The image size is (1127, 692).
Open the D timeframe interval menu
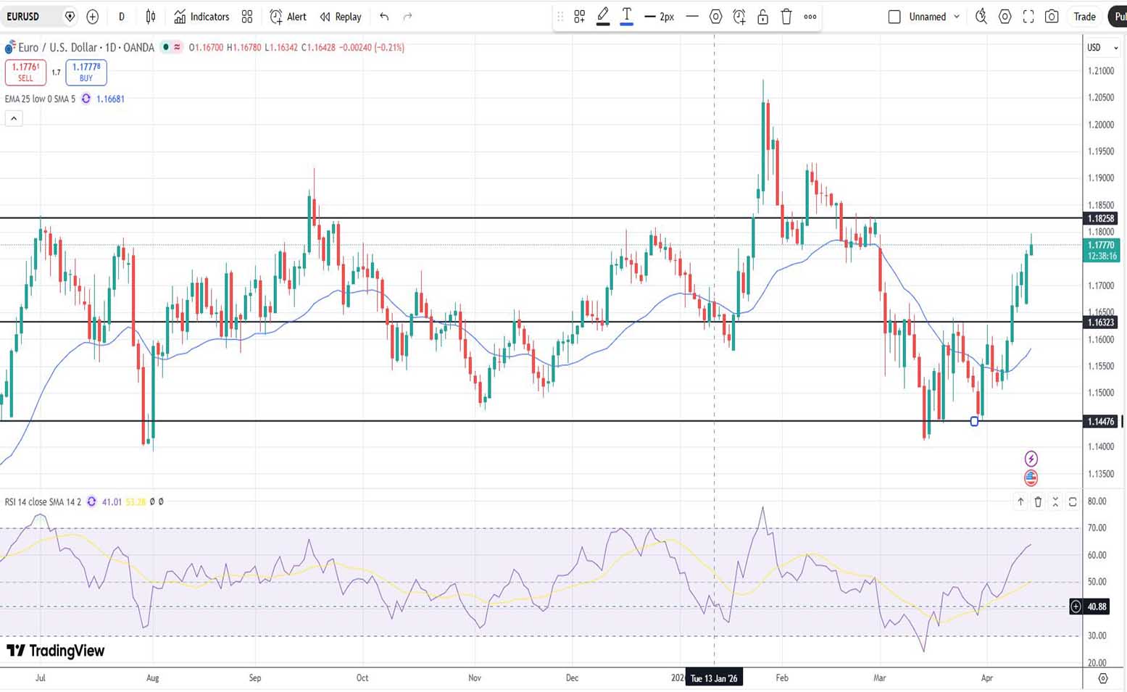121,17
